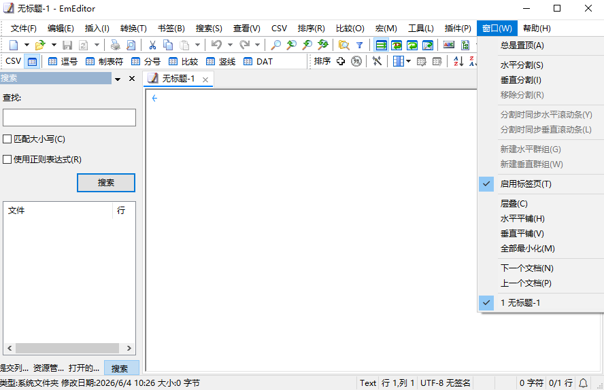Close the 搜索 side panel
604x390 pixels.
click(x=132, y=78)
